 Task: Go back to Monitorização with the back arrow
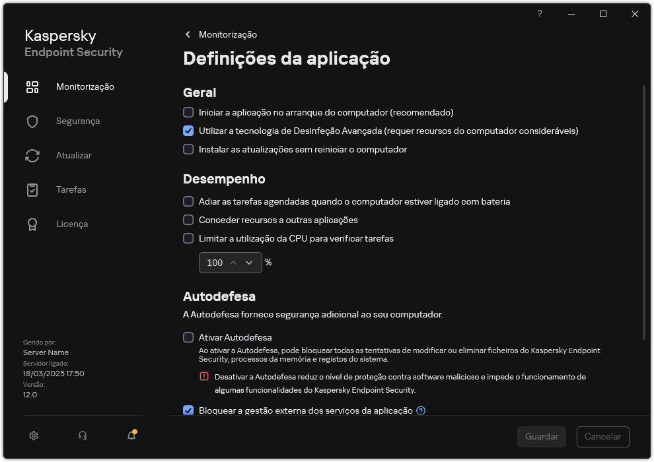point(187,34)
